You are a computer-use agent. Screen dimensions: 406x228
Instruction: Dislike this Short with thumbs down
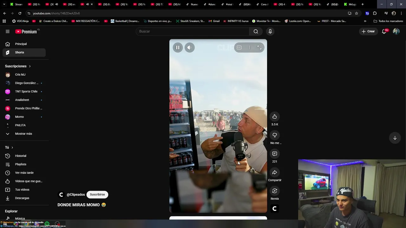(x=275, y=135)
